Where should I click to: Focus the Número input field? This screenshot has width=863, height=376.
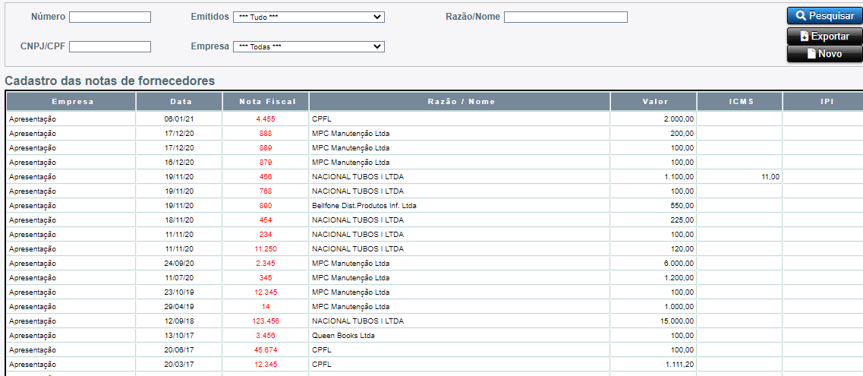[110, 17]
